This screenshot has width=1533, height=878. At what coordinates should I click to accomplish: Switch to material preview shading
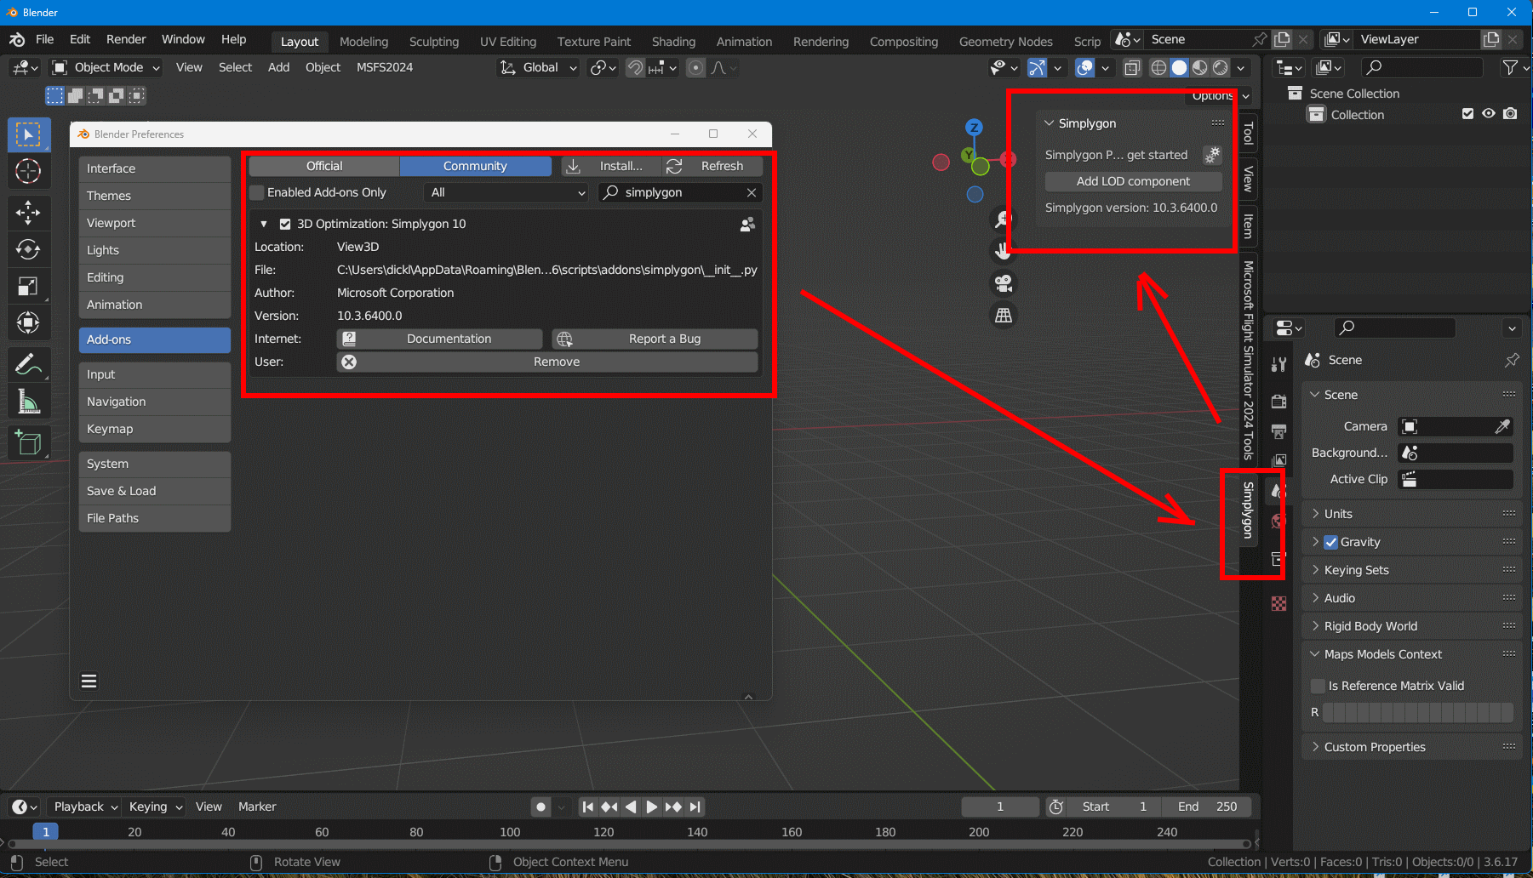pyautogui.click(x=1199, y=67)
